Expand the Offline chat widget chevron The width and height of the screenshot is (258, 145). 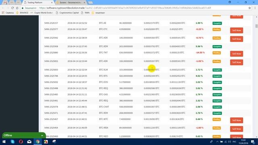(42, 135)
